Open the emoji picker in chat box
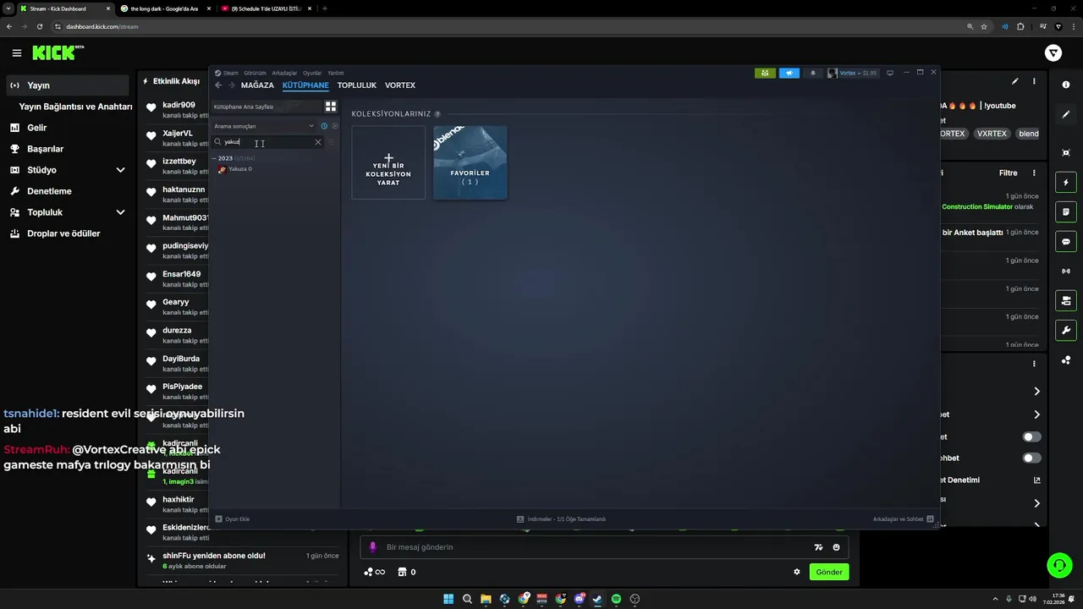1083x609 pixels. pos(837,547)
